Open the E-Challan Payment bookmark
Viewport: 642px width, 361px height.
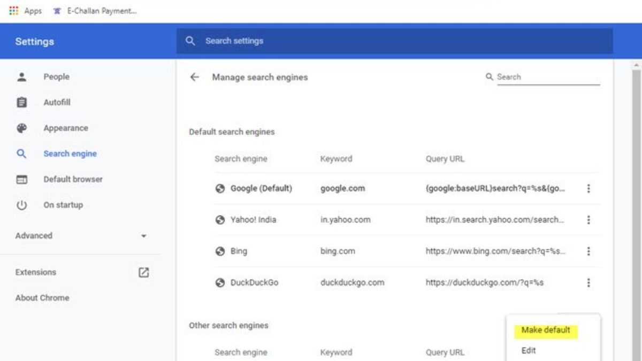[x=95, y=11]
